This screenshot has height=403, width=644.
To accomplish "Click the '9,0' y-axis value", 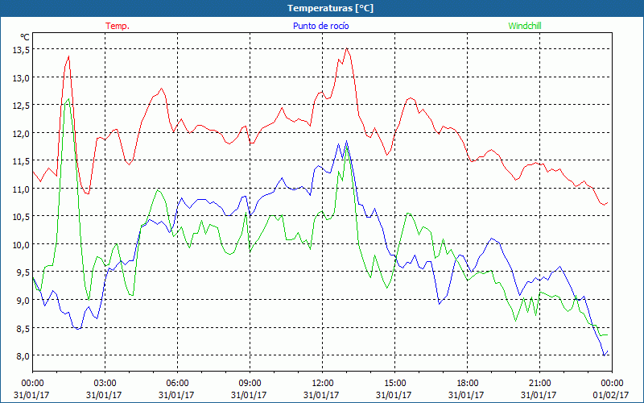I will pos(23,300).
